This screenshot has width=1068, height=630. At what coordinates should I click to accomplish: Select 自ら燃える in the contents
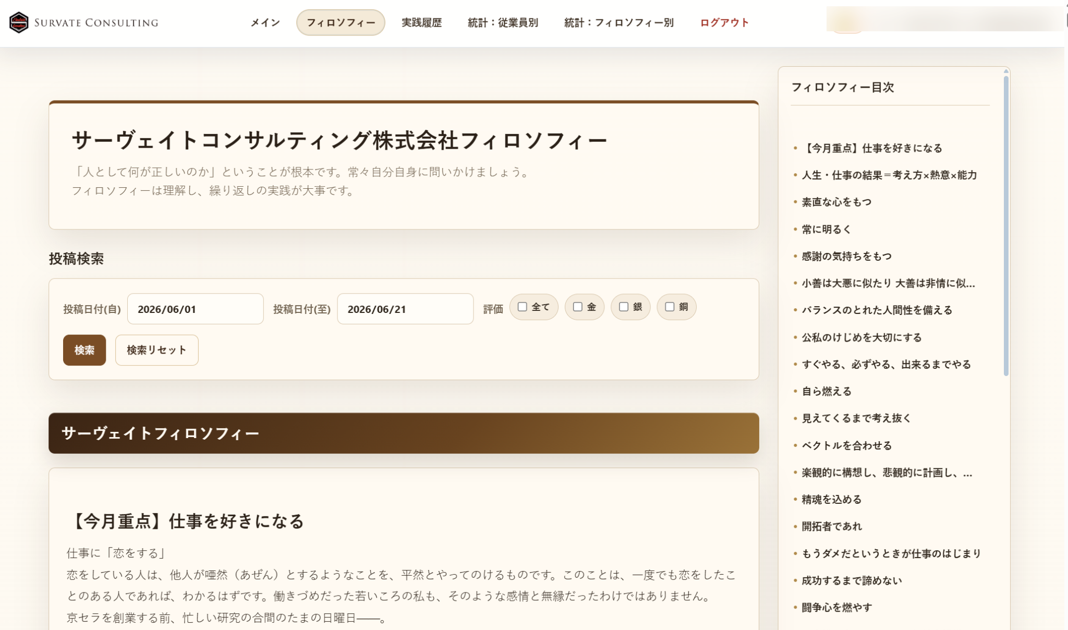click(827, 391)
